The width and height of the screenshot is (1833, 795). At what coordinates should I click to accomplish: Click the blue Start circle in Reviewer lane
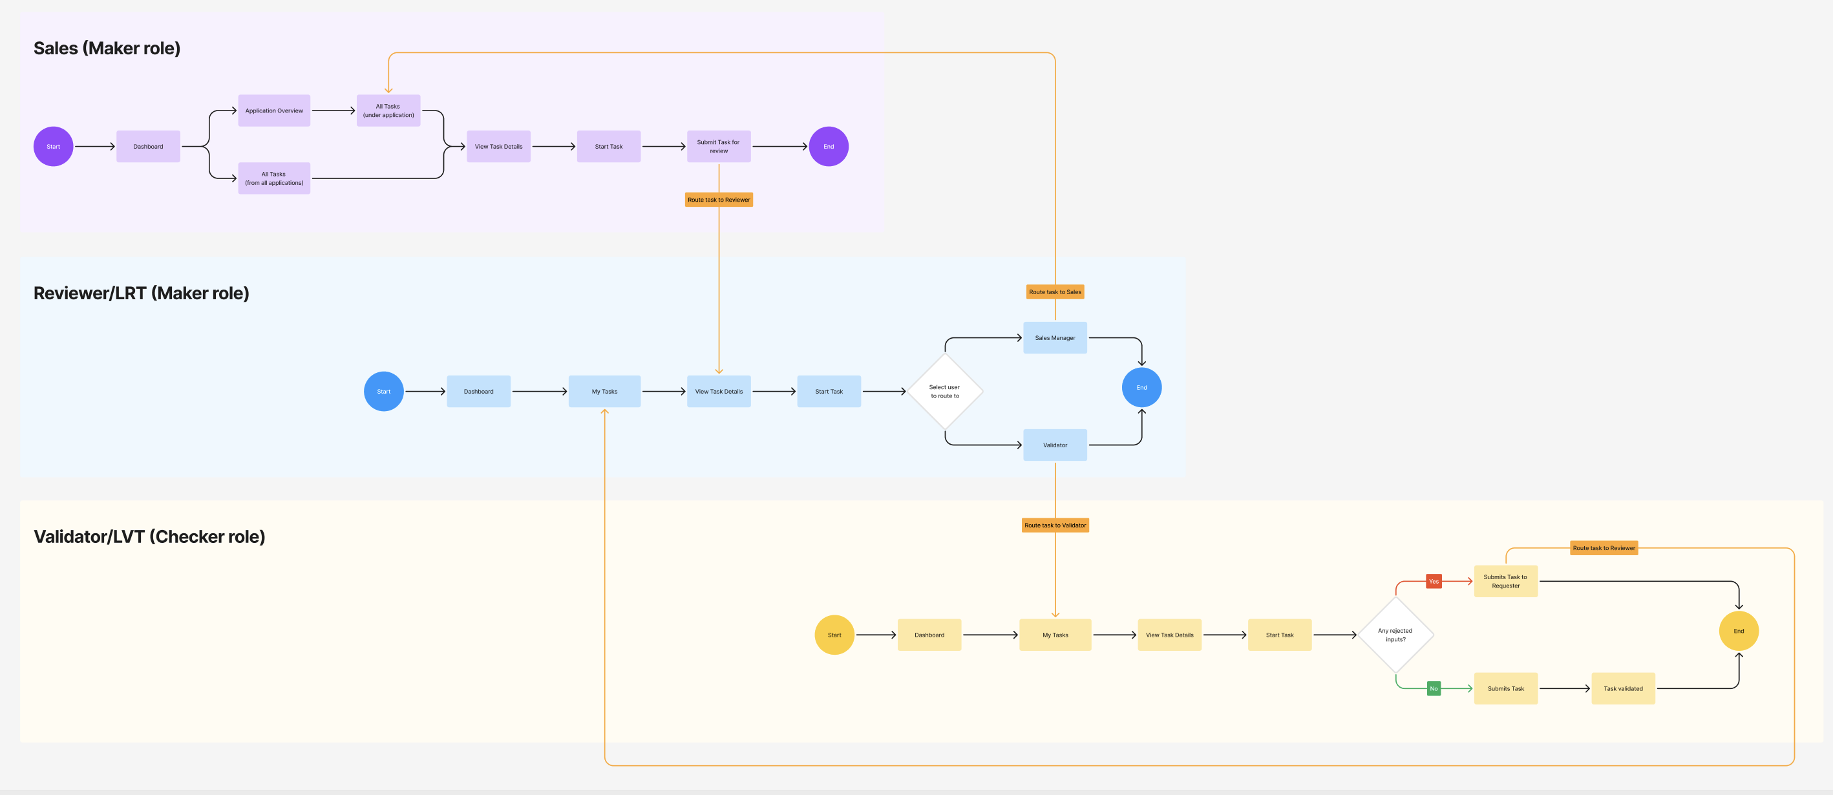click(x=383, y=392)
